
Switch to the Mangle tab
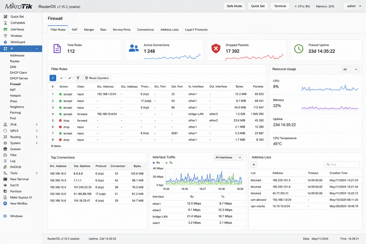click(89, 30)
